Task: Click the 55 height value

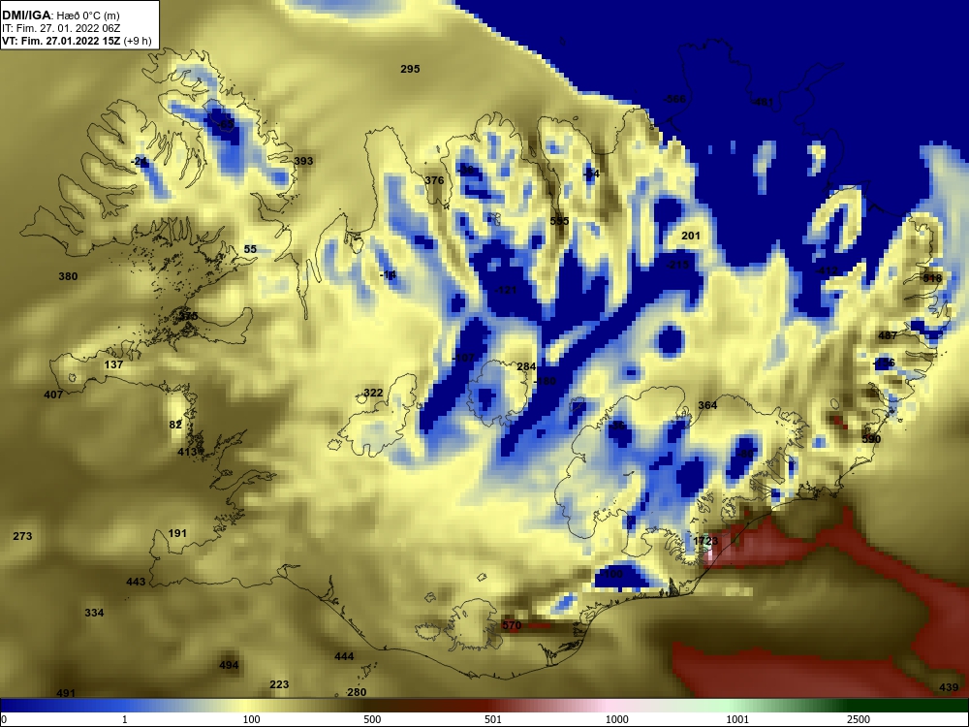Action: pyautogui.click(x=250, y=249)
